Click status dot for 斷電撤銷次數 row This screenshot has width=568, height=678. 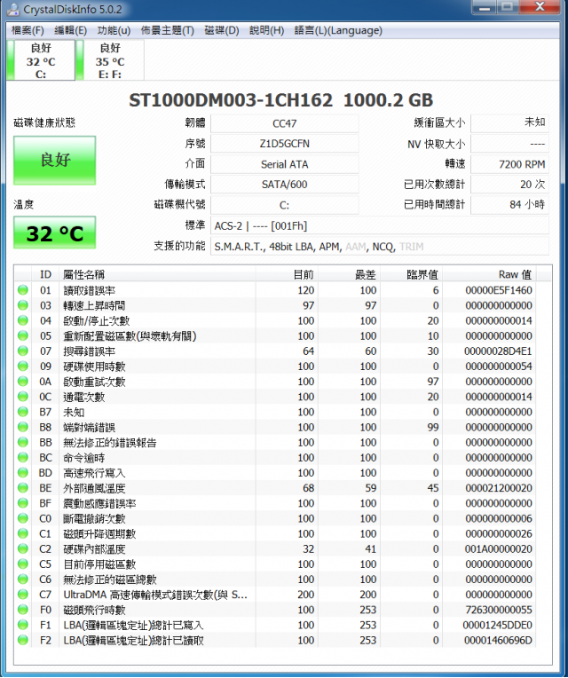[23, 518]
